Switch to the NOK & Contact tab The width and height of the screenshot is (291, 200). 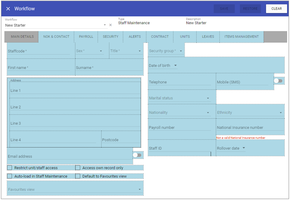[x=56, y=37]
